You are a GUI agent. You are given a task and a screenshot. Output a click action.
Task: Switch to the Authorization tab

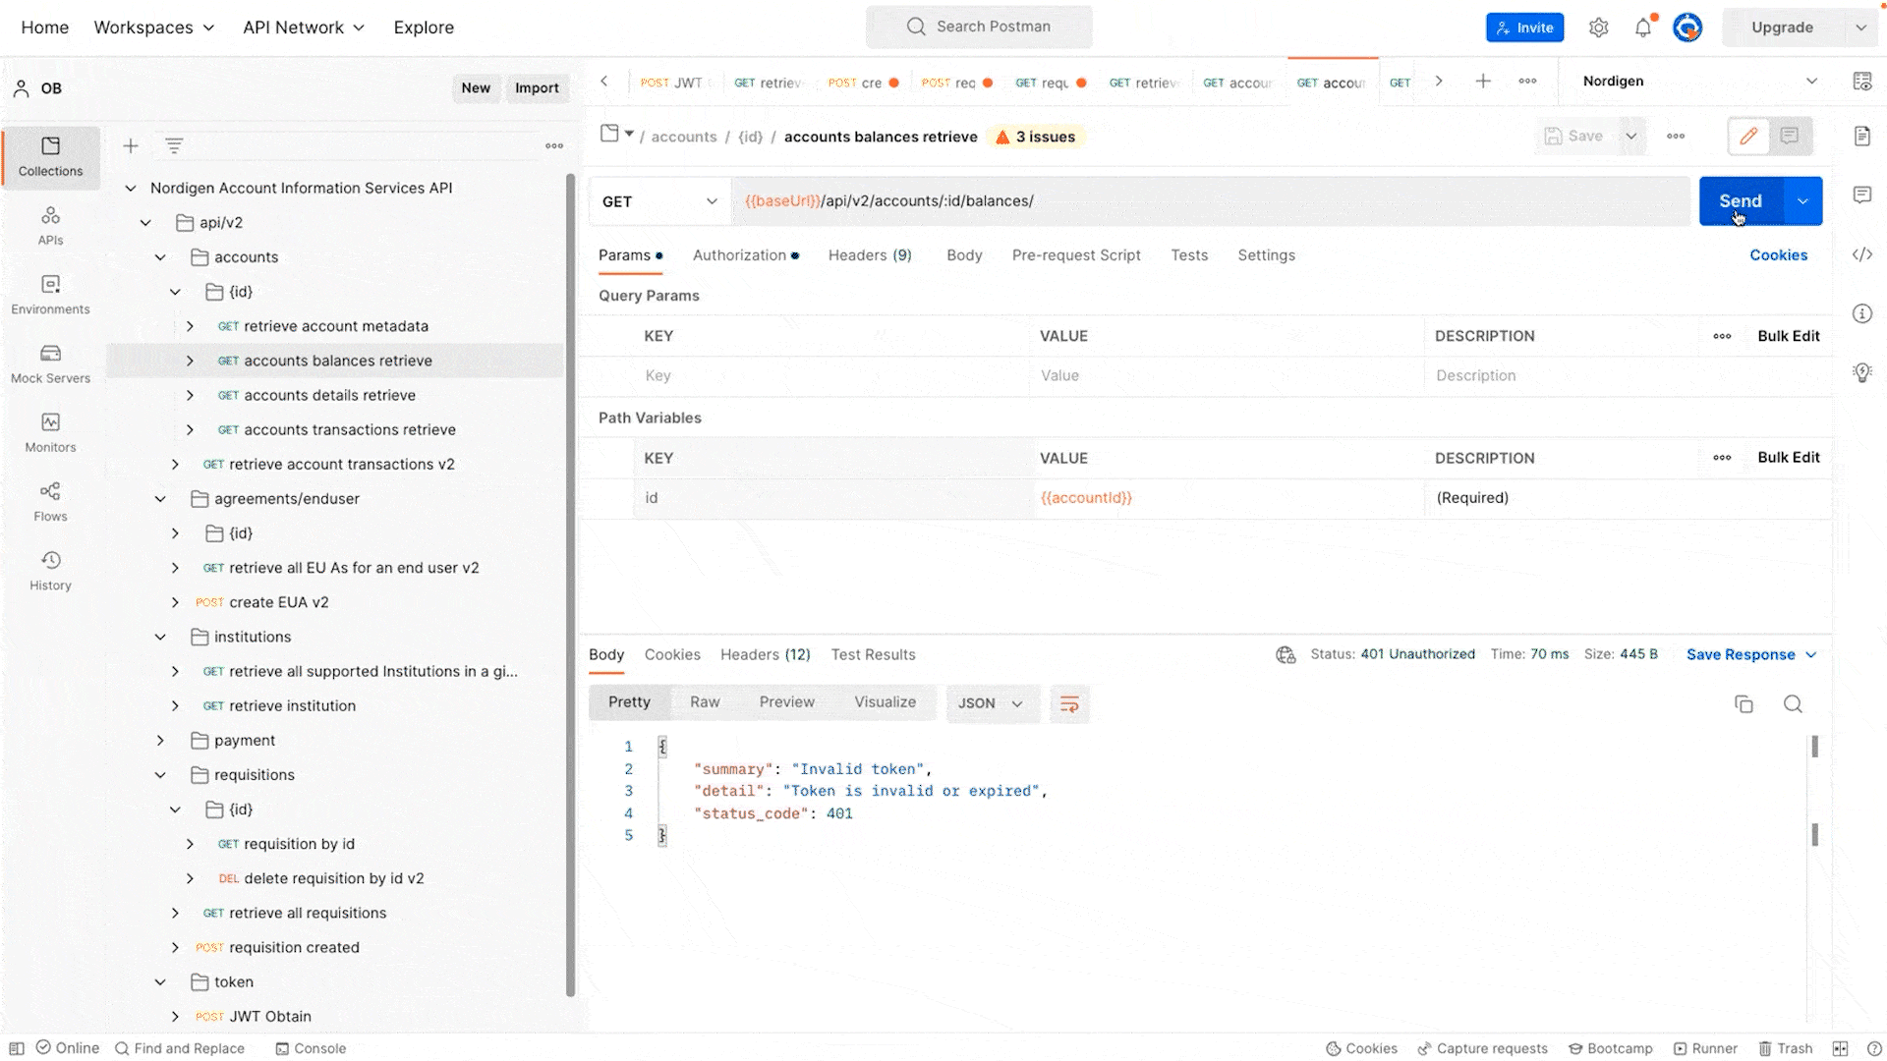tap(739, 255)
